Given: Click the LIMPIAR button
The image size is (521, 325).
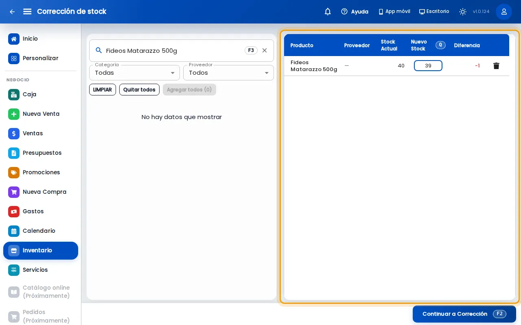Looking at the screenshot, I should tap(103, 89).
